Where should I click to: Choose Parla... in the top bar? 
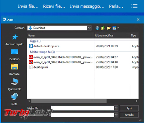116,6
